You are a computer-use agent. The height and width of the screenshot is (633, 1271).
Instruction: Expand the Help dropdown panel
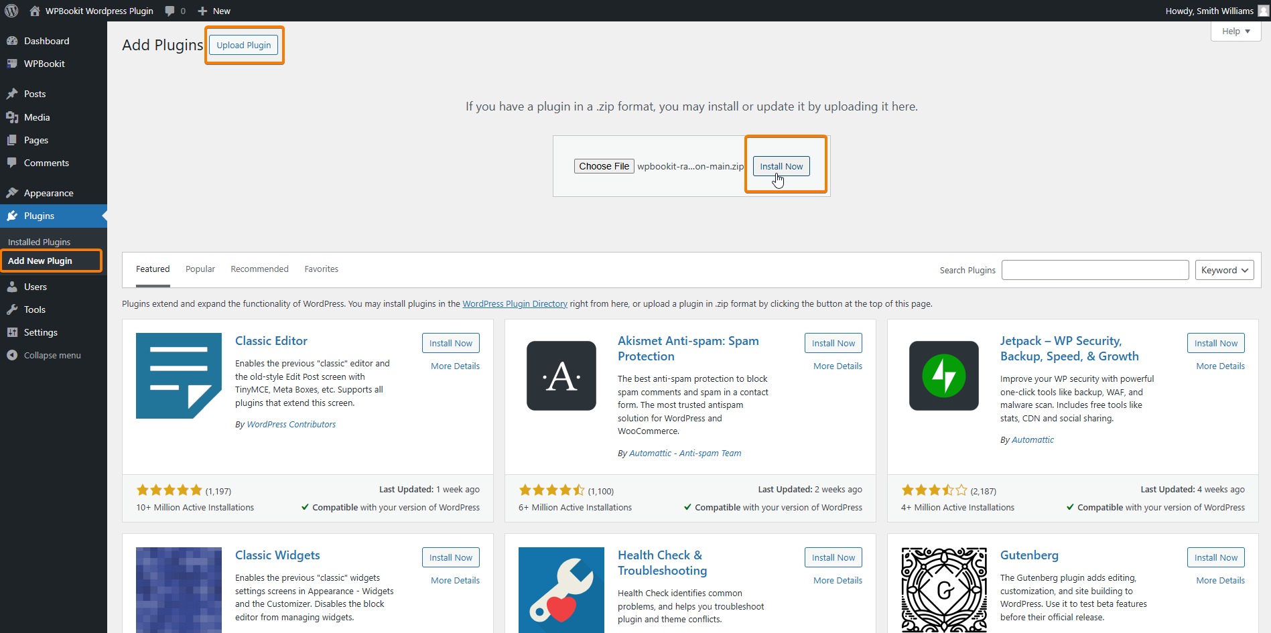point(1235,31)
